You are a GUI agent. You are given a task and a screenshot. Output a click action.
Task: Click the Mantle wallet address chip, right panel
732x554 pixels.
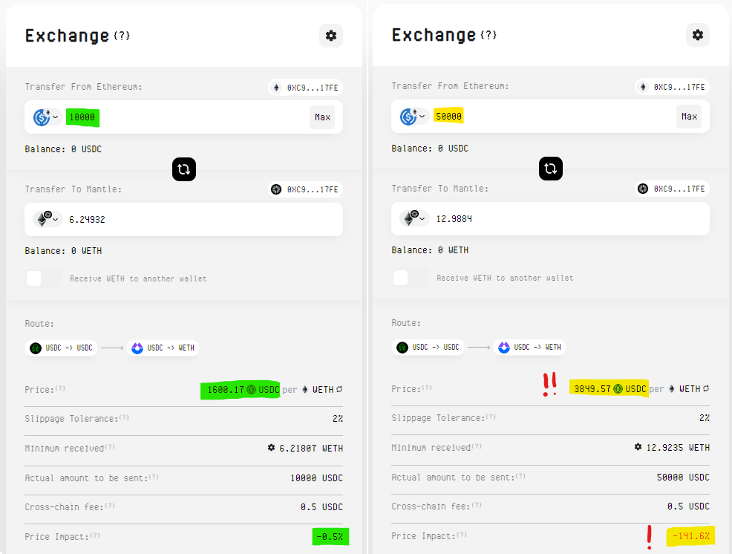point(672,189)
